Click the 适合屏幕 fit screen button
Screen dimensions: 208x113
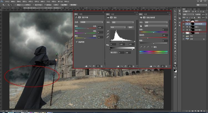click(x=64, y=5)
